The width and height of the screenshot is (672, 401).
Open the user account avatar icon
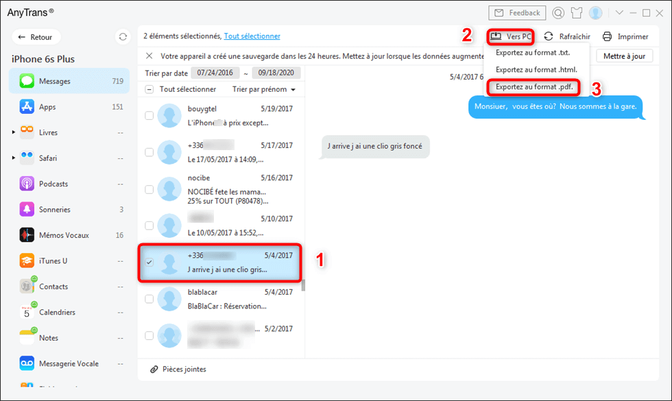(595, 13)
